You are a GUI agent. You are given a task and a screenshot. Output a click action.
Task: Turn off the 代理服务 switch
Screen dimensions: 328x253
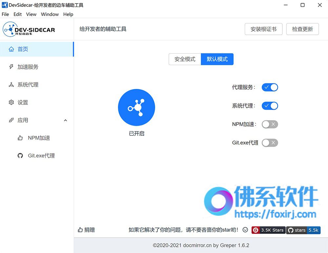click(270, 87)
